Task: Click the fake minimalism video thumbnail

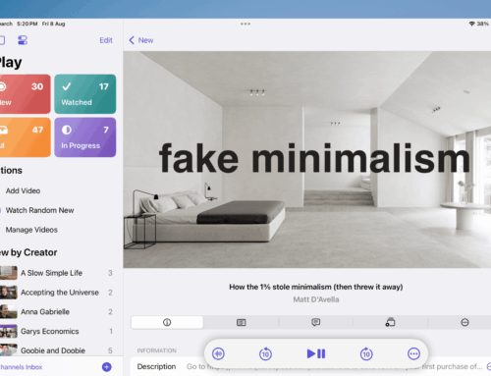Action: click(x=307, y=160)
